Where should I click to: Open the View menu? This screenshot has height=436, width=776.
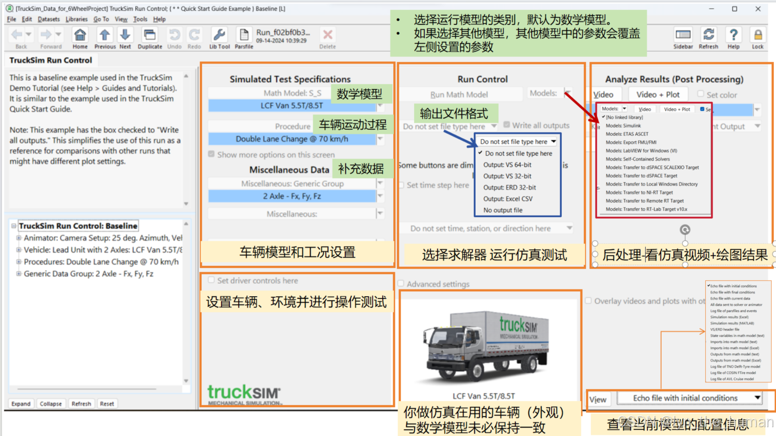[x=121, y=19]
